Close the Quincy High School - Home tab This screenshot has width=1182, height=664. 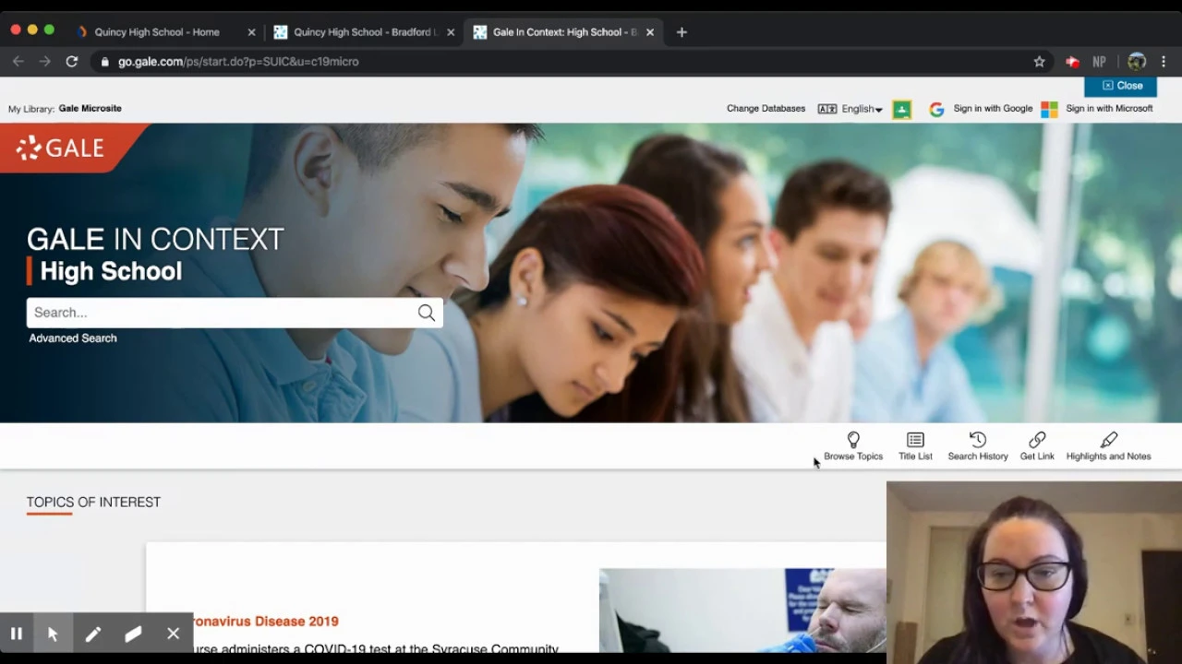tap(251, 32)
